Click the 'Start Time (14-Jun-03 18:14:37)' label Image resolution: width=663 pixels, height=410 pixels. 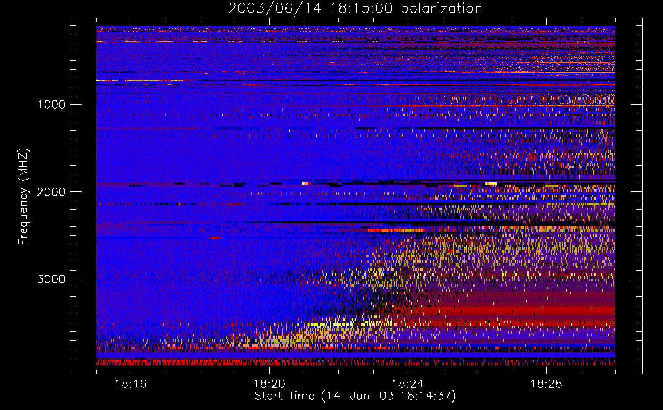[355, 396]
